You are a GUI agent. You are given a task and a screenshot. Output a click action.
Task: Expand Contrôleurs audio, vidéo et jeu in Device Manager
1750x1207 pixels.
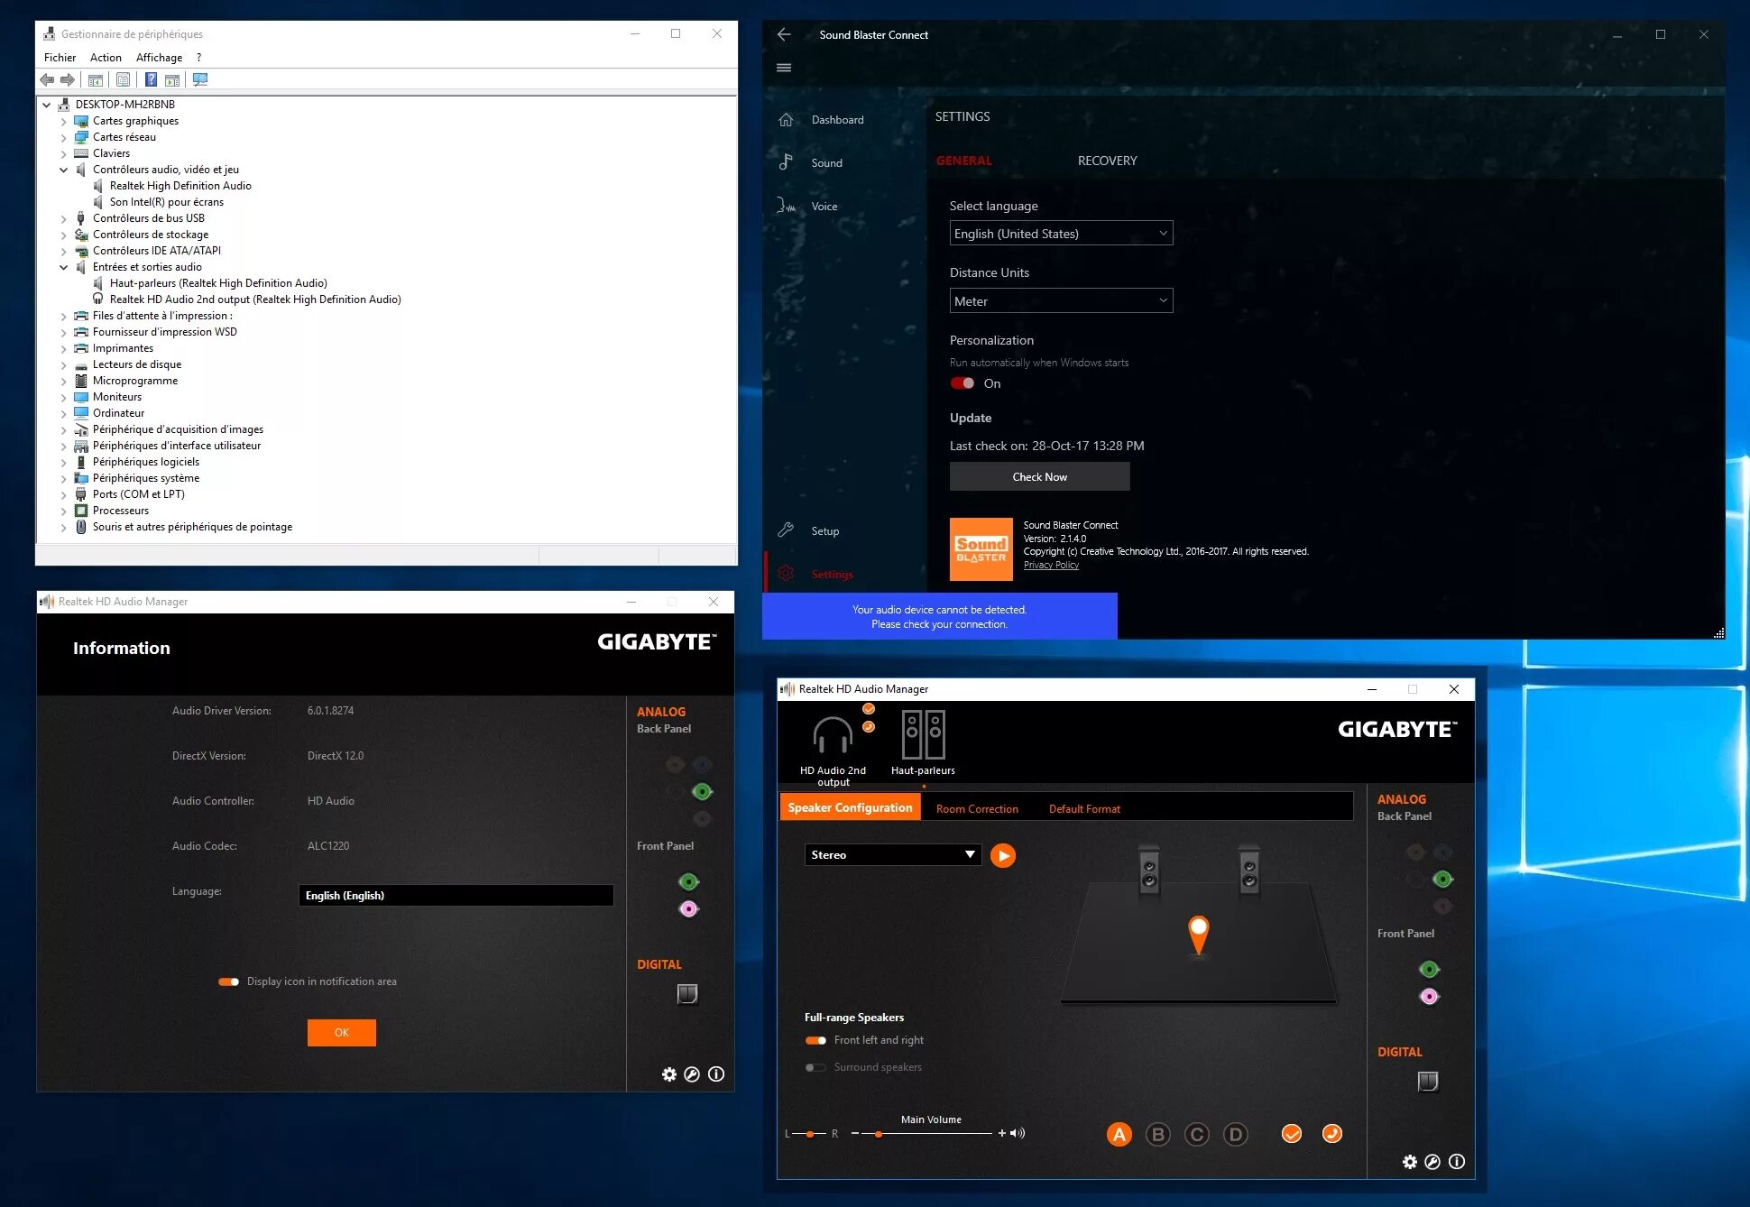point(64,169)
